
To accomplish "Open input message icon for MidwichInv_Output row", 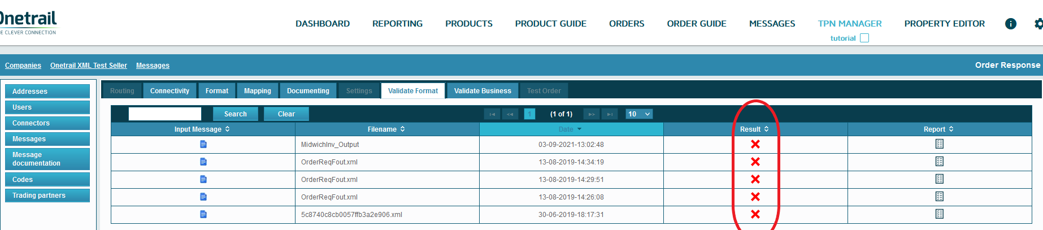I will click(203, 145).
